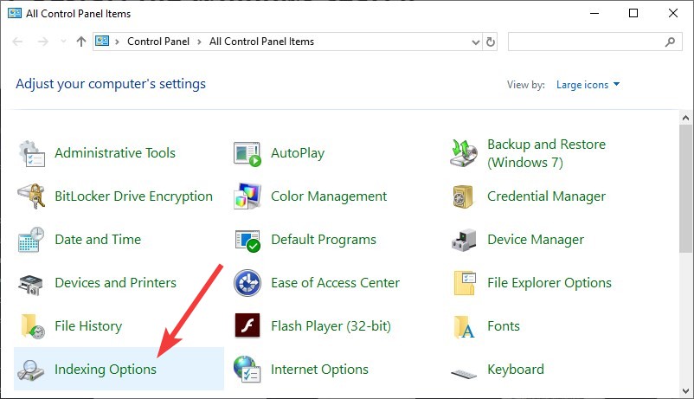Viewport: 694px width, 399px height.
Task: Open the Flash Player icon
Action: pyautogui.click(x=247, y=326)
